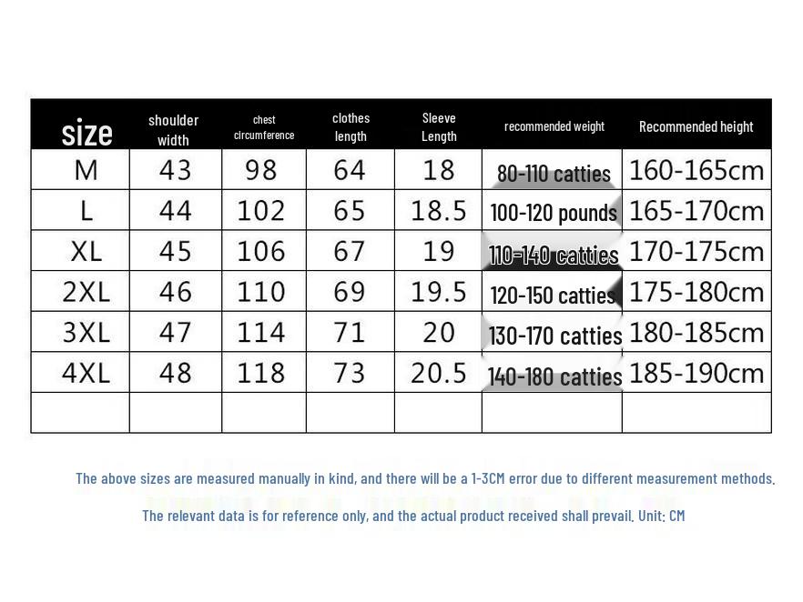Select the 'clothes length' header cell
The width and height of the screenshot is (803, 602).
(x=351, y=127)
